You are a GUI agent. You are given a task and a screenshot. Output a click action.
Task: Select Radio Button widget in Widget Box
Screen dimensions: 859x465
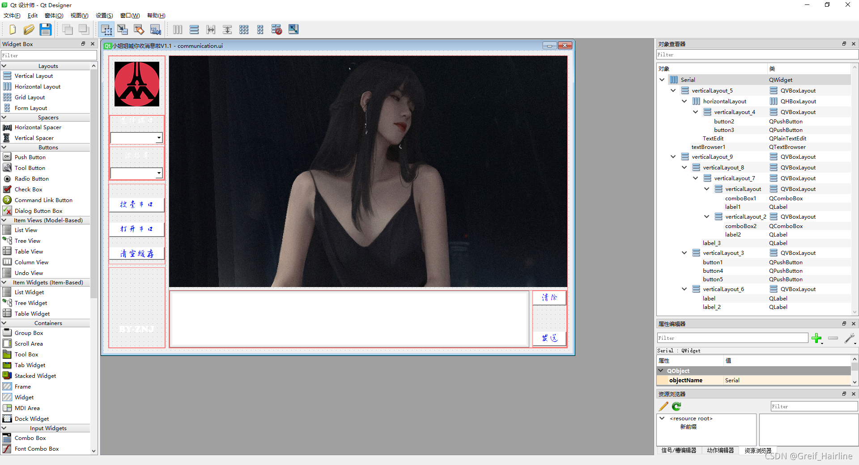31,178
